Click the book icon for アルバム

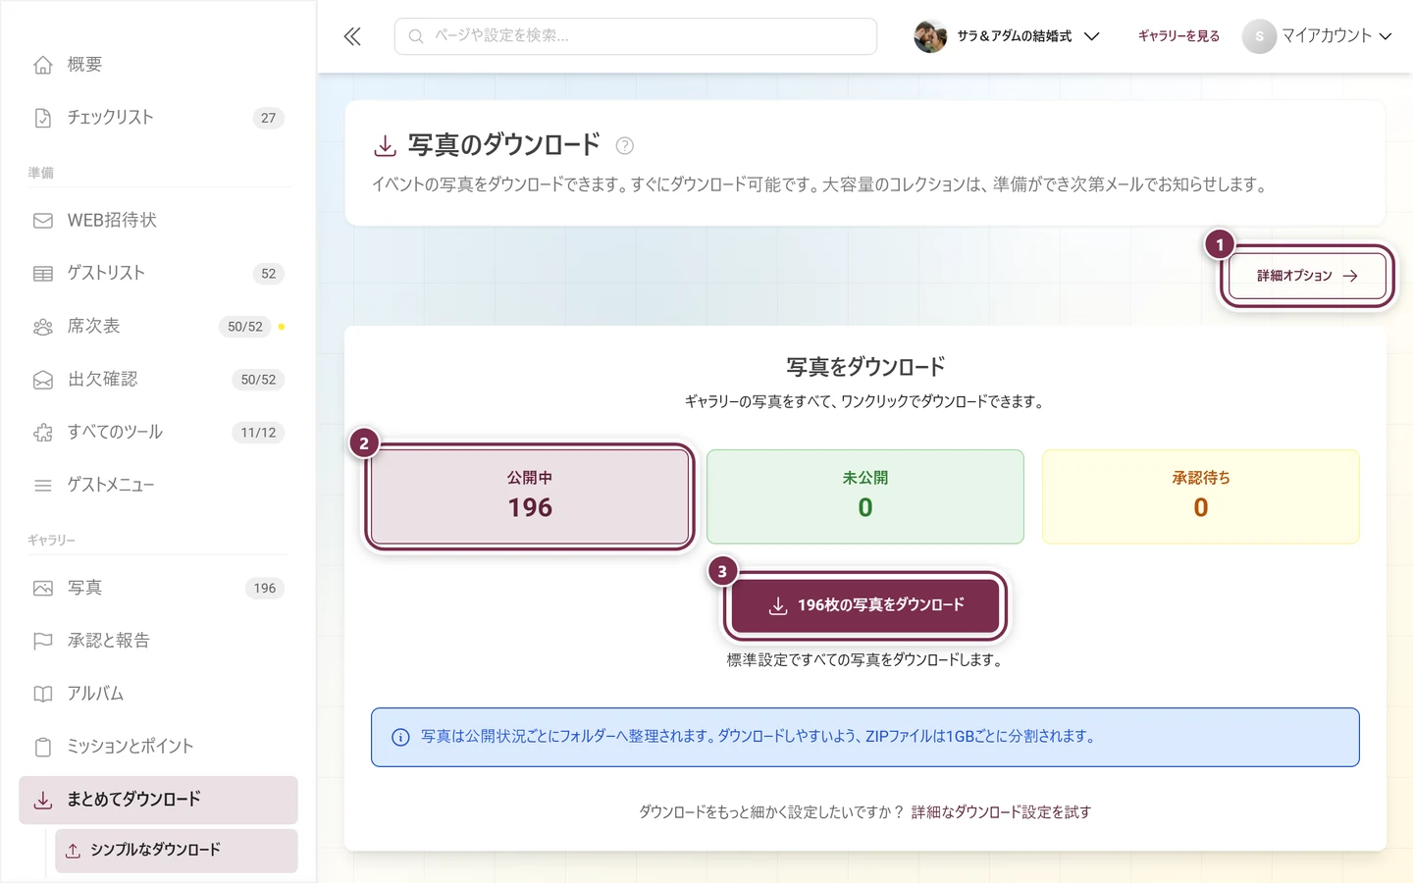click(43, 695)
